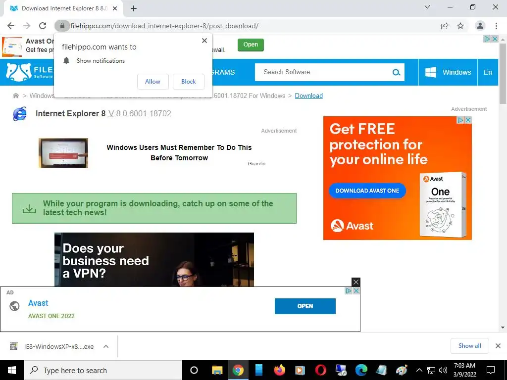
Task: Click the Internet Explorer 8 title
Action: pos(70,113)
